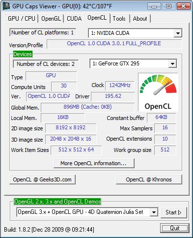Viewport: 193px width, 238px height.
Task: Minimize the GPU Caps Viewer window
Action: coord(154,6)
